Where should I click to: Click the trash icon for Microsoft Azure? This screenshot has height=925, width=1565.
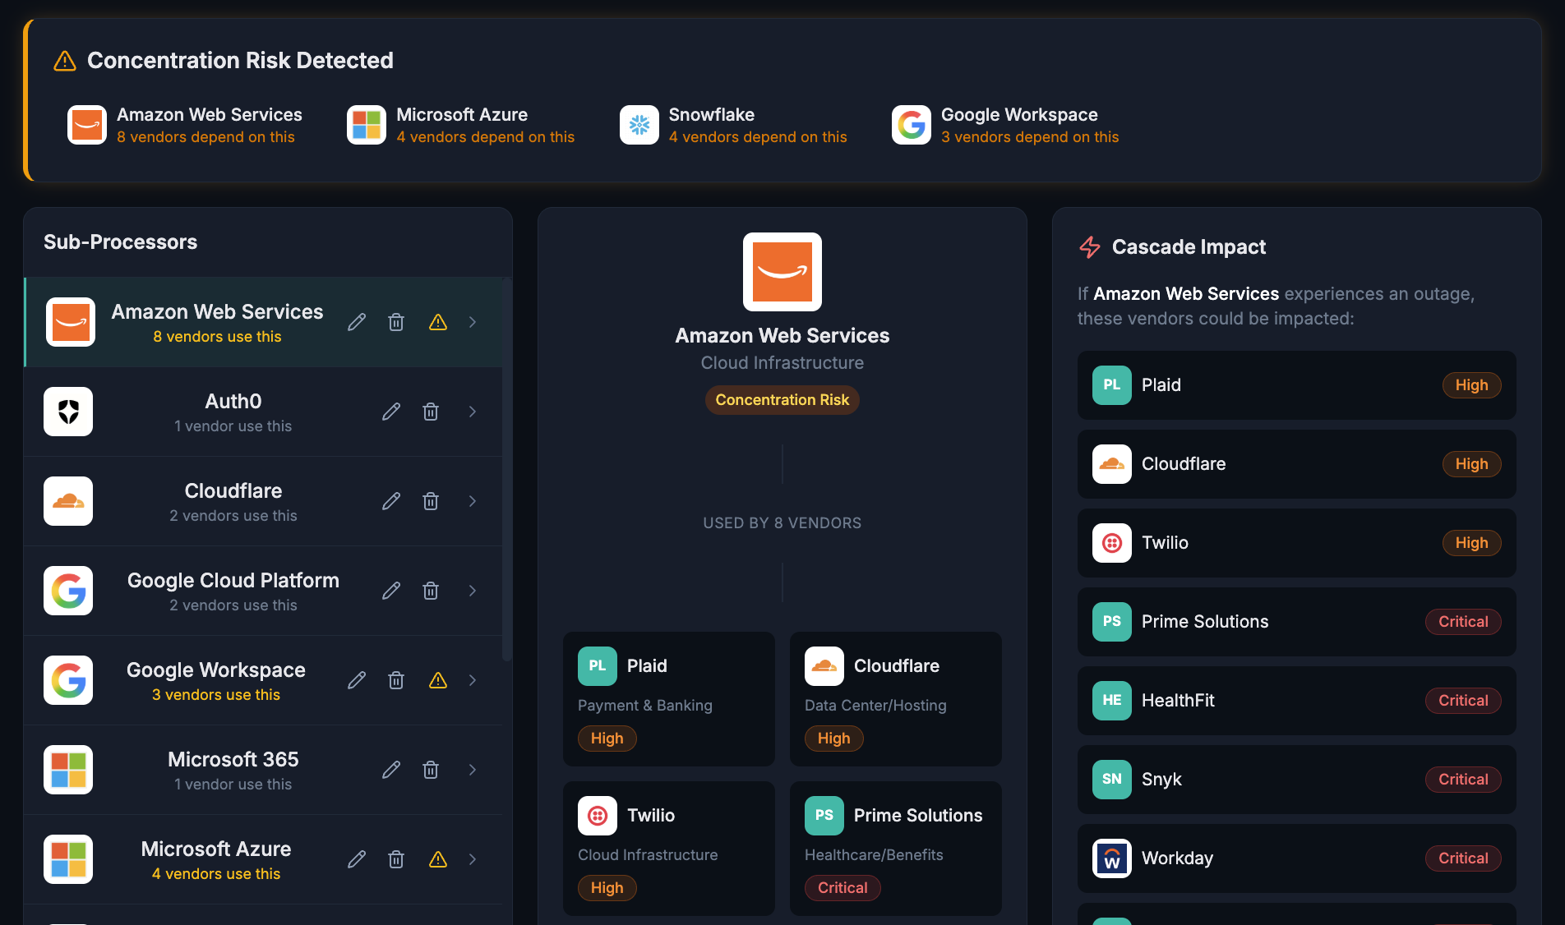pos(396,859)
